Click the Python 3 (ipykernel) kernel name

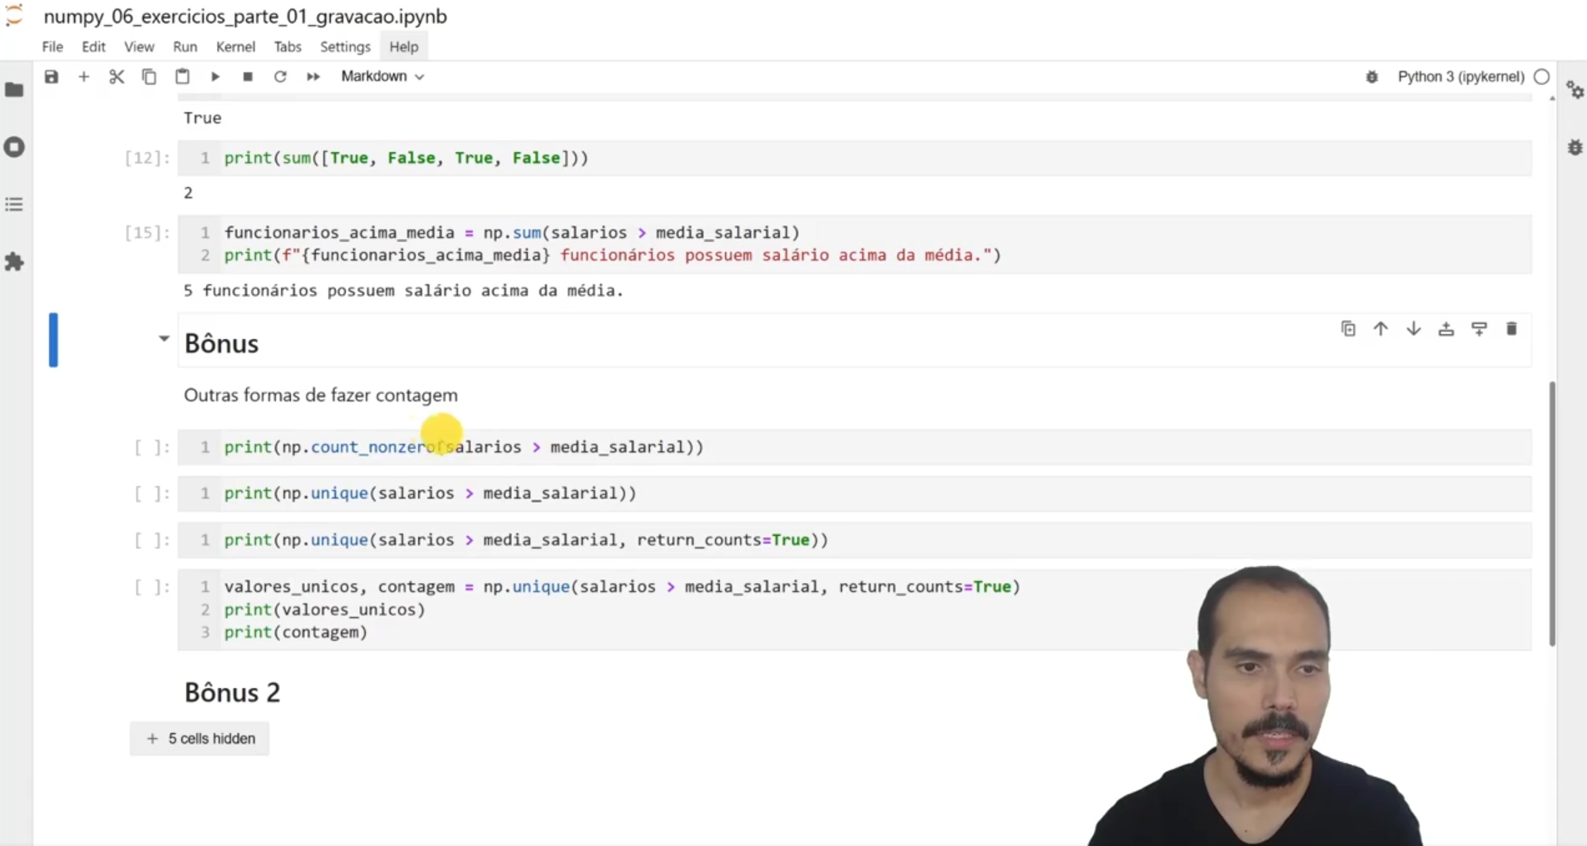[x=1461, y=76]
